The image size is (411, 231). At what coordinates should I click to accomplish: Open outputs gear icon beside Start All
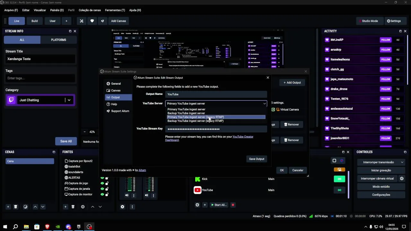click(x=197, y=205)
